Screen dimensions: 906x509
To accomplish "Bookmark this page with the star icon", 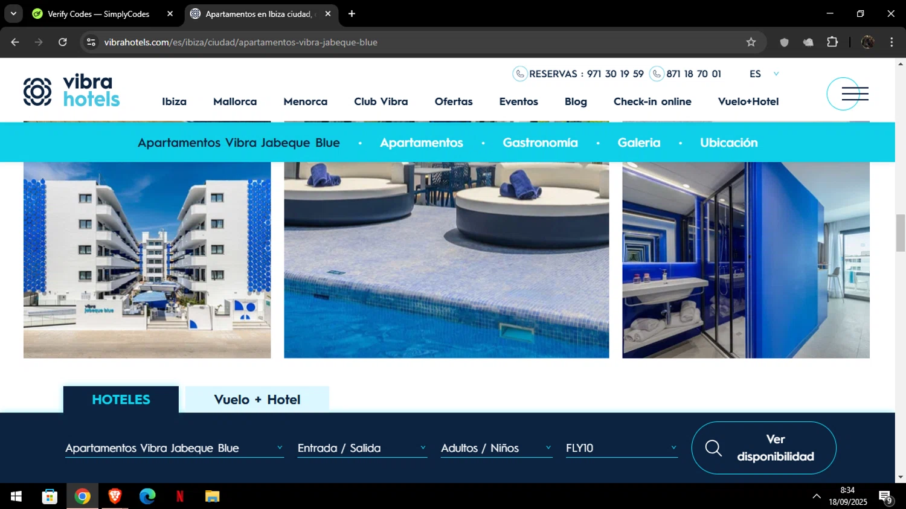I will [751, 42].
